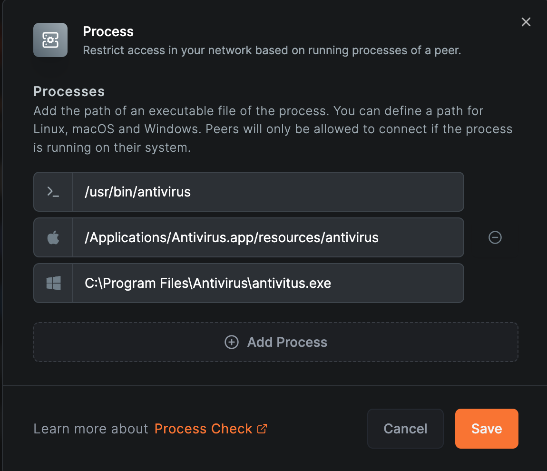The height and width of the screenshot is (471, 547).
Task: Click the Add Process dashed button
Action: point(275,342)
